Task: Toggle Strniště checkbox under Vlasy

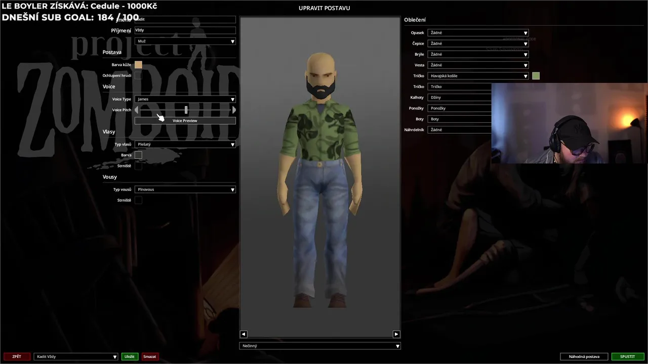Action: [138, 166]
